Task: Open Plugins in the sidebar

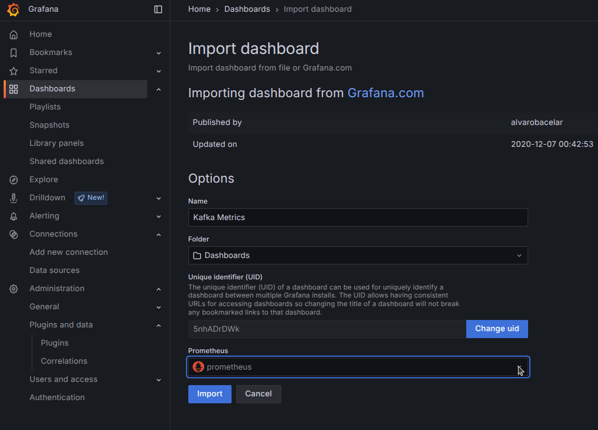Action: pos(54,343)
